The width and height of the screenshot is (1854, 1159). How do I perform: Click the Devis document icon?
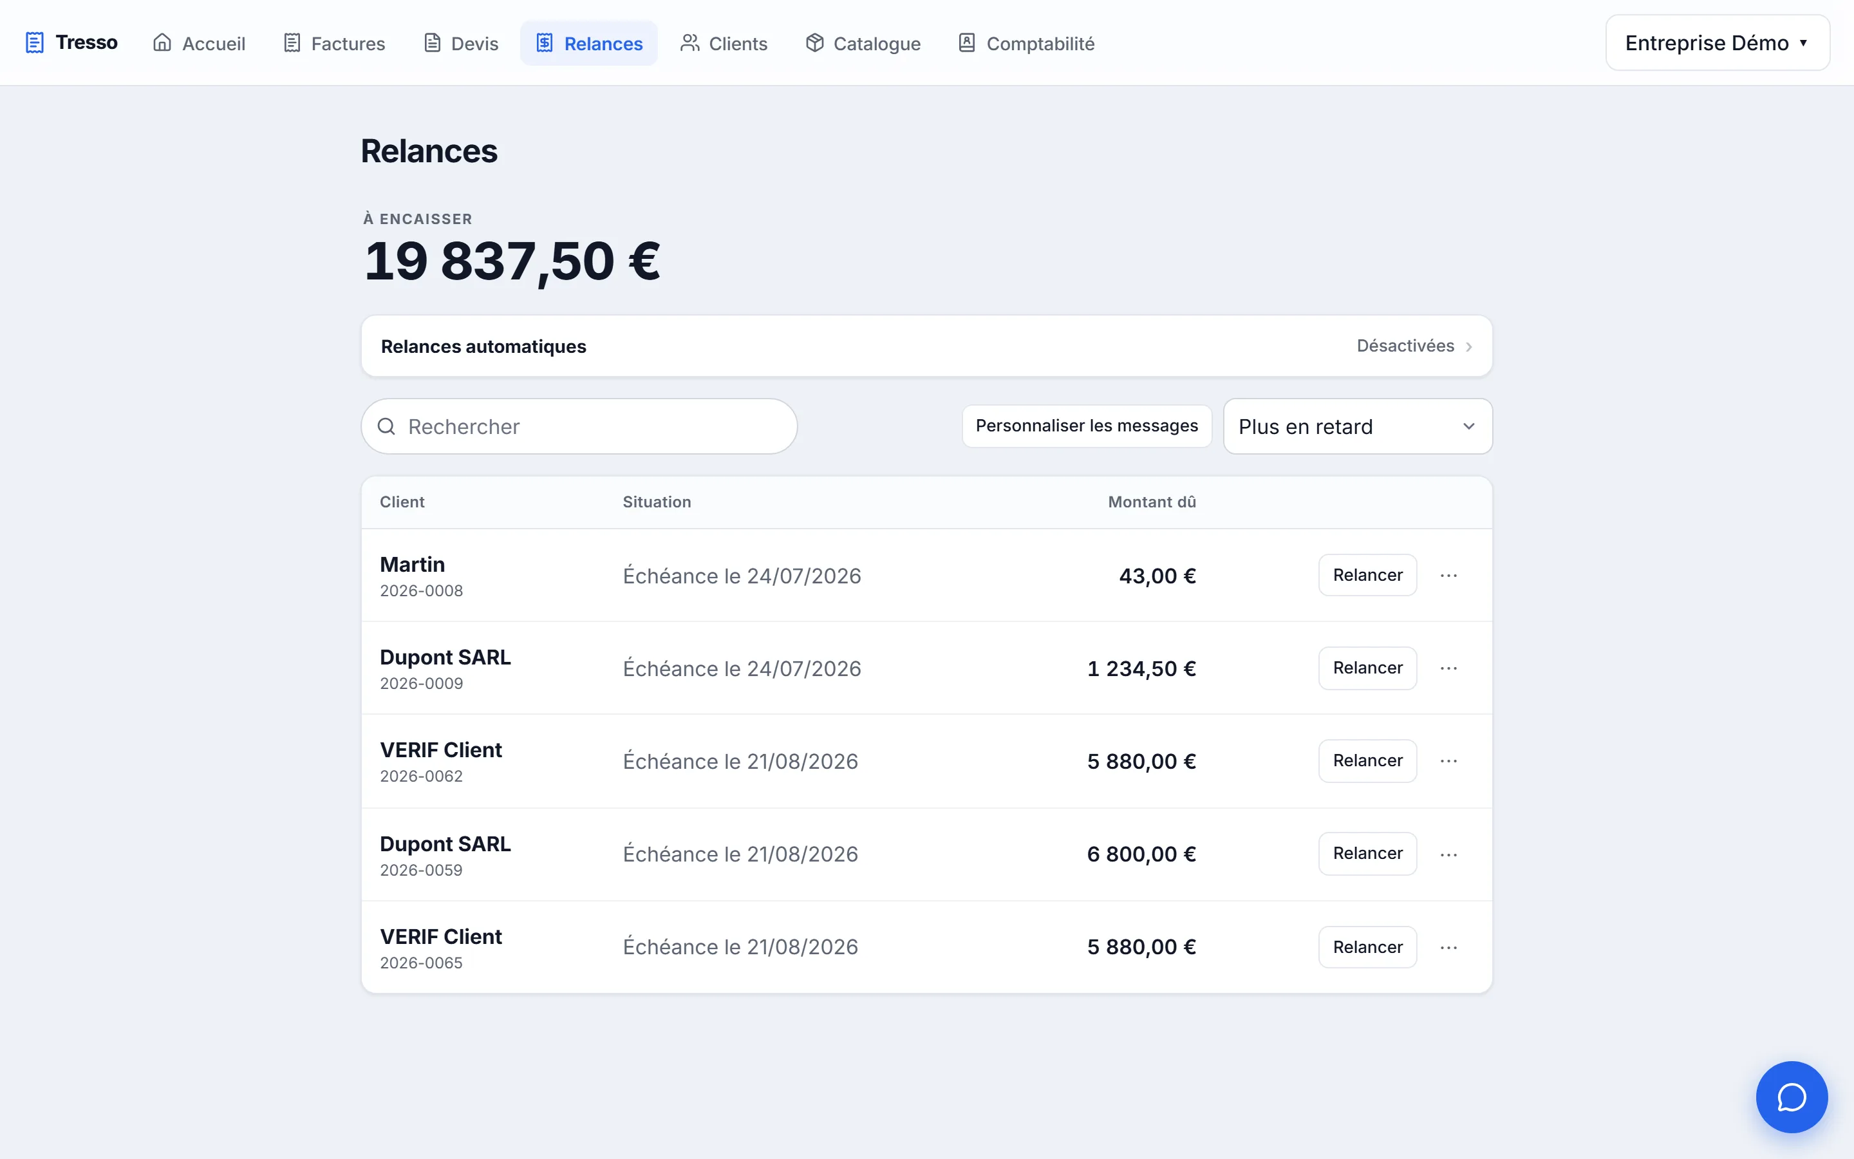point(432,43)
